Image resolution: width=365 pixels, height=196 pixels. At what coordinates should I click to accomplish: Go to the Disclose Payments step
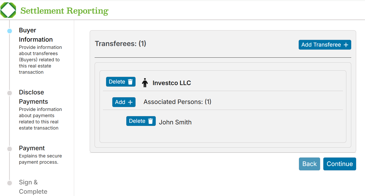(x=33, y=97)
